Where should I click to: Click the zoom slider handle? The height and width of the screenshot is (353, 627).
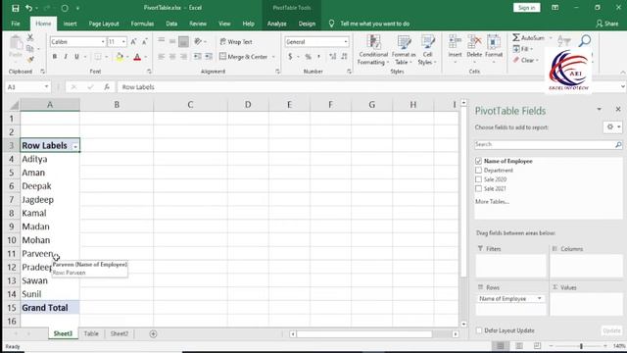(x=581, y=346)
